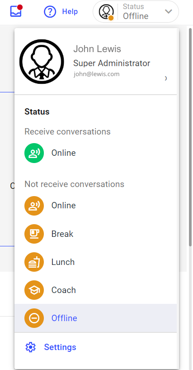Click the Settings gear icon
193x370 pixels.
tap(30, 347)
